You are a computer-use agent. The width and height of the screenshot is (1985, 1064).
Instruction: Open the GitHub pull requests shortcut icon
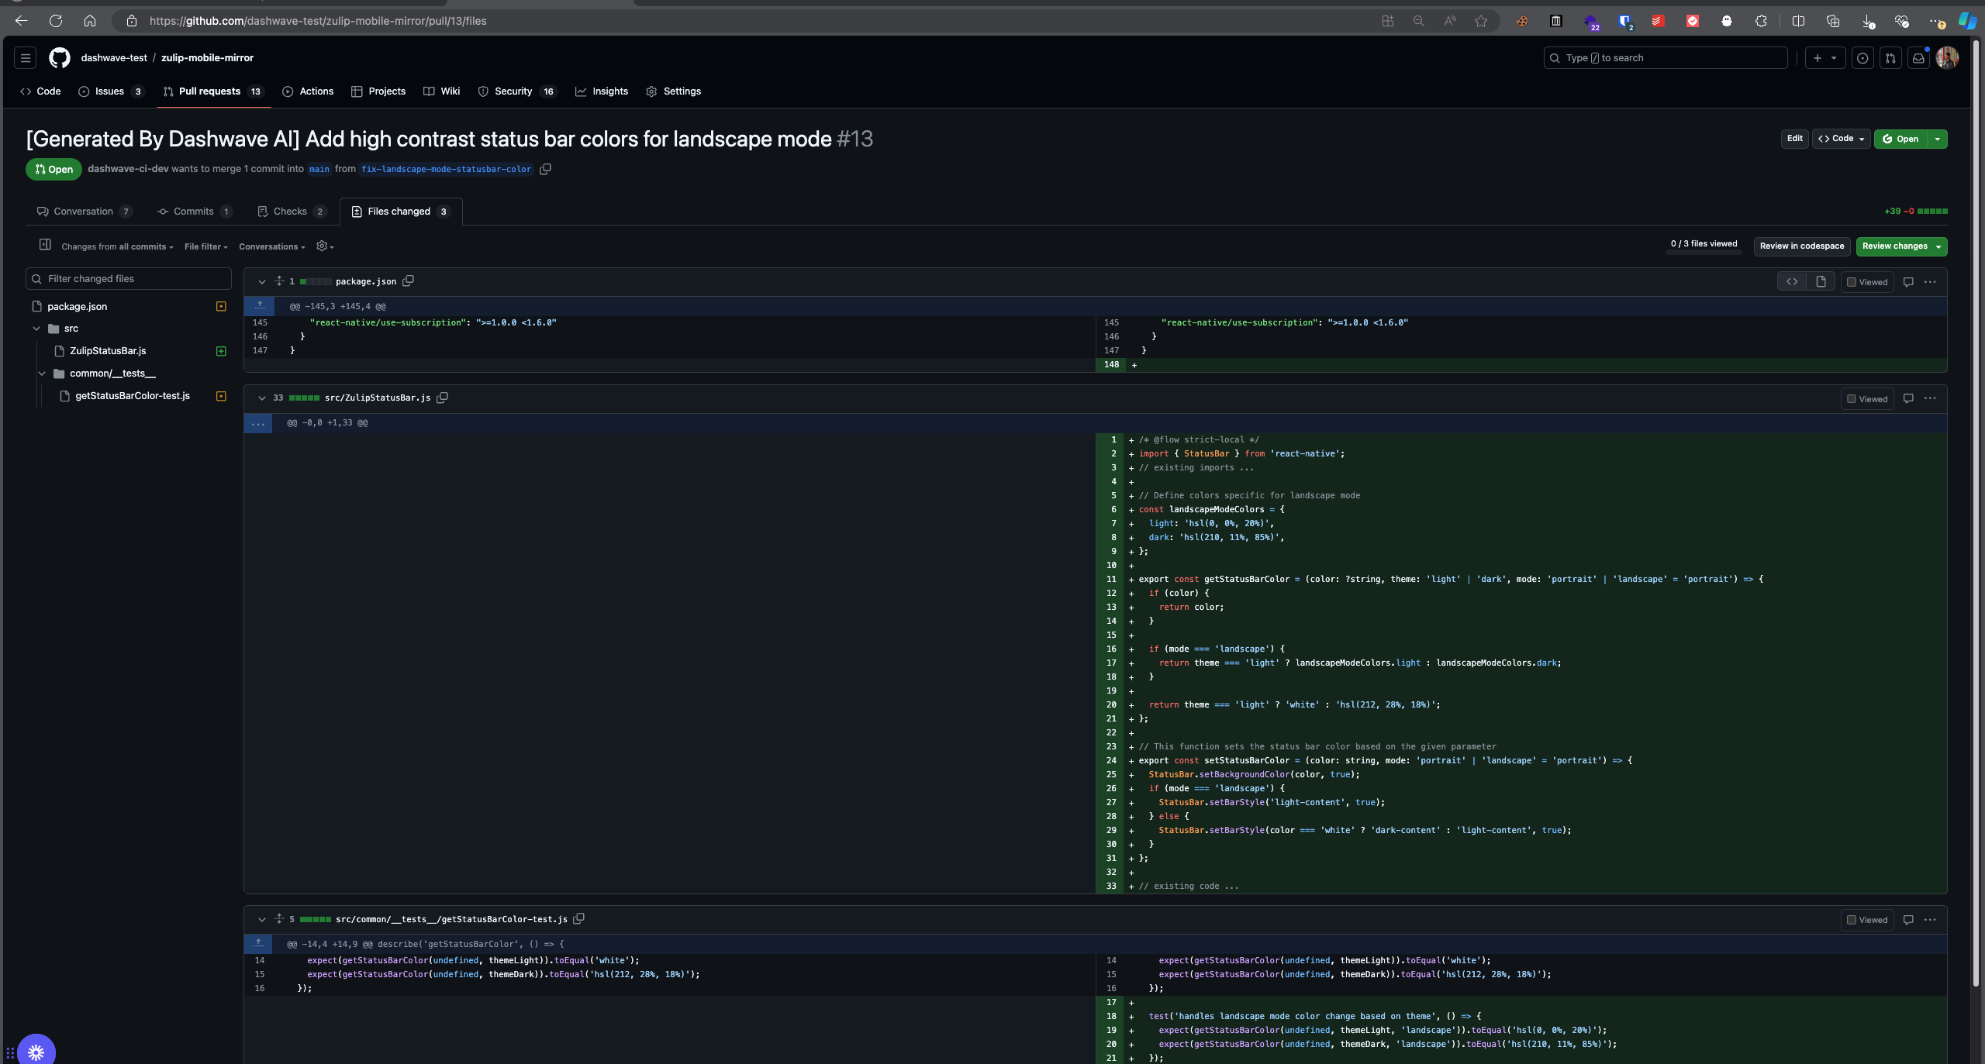[1890, 58]
